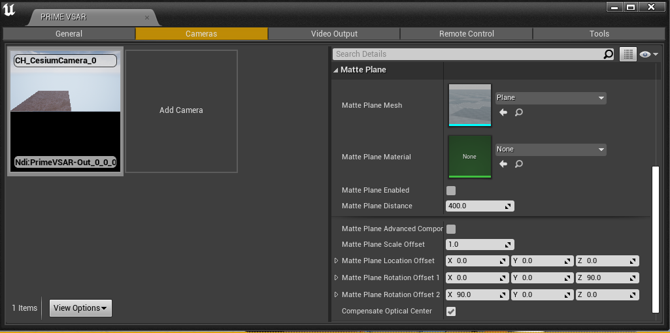This screenshot has width=670, height=333.
Task: Minimize the PRIME VSAR window
Action: [x=614, y=7]
